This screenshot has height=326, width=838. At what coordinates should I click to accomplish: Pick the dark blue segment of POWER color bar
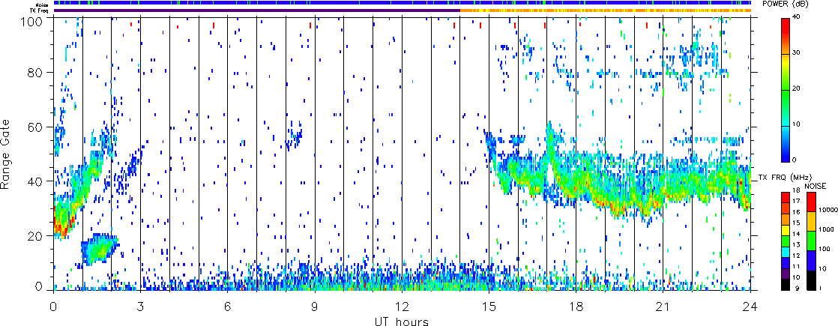787,153
